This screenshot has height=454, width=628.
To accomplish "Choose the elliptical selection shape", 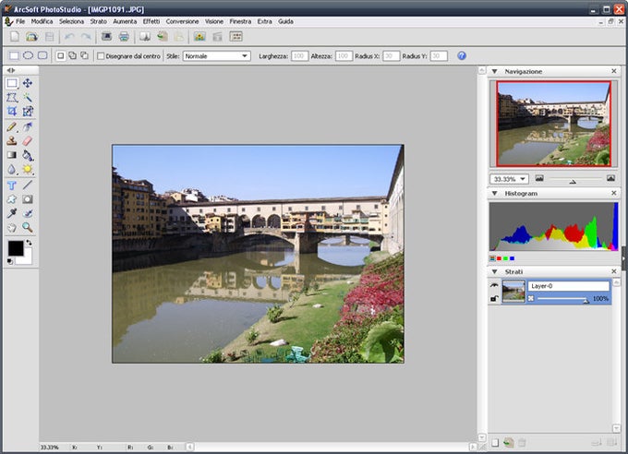I will coord(28,55).
